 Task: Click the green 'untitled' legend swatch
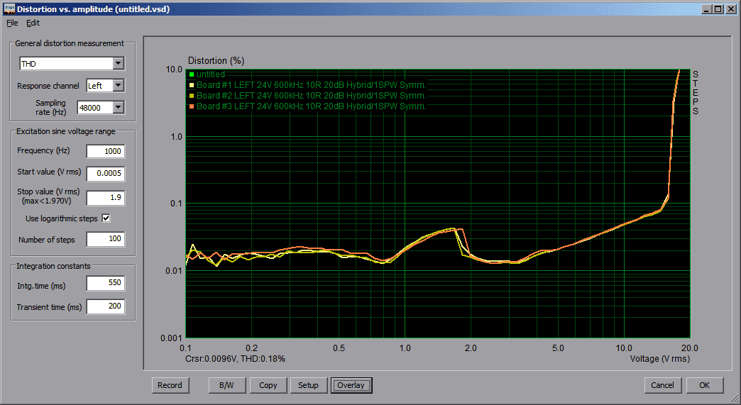coord(191,74)
